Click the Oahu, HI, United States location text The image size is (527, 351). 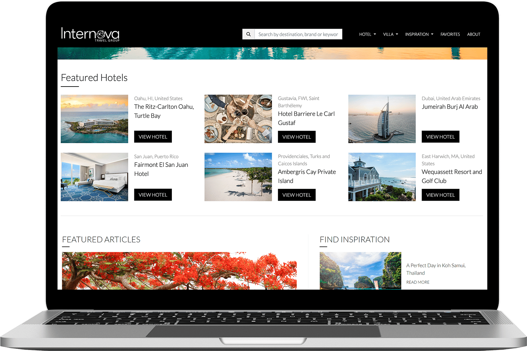tap(158, 98)
